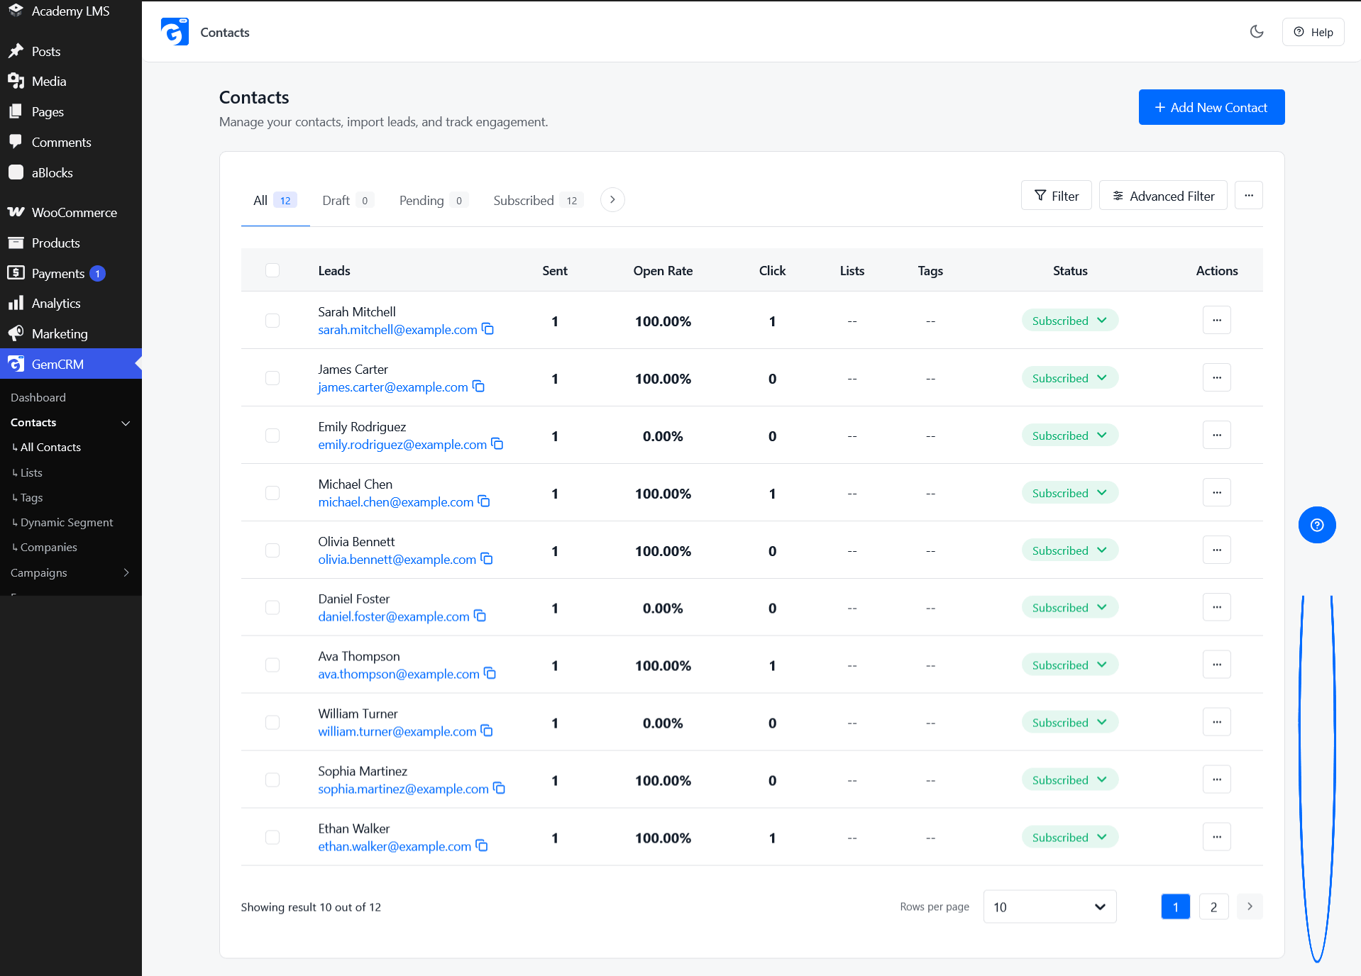Copy James Carter's email address icon
This screenshot has height=976, width=1361.
coord(479,386)
